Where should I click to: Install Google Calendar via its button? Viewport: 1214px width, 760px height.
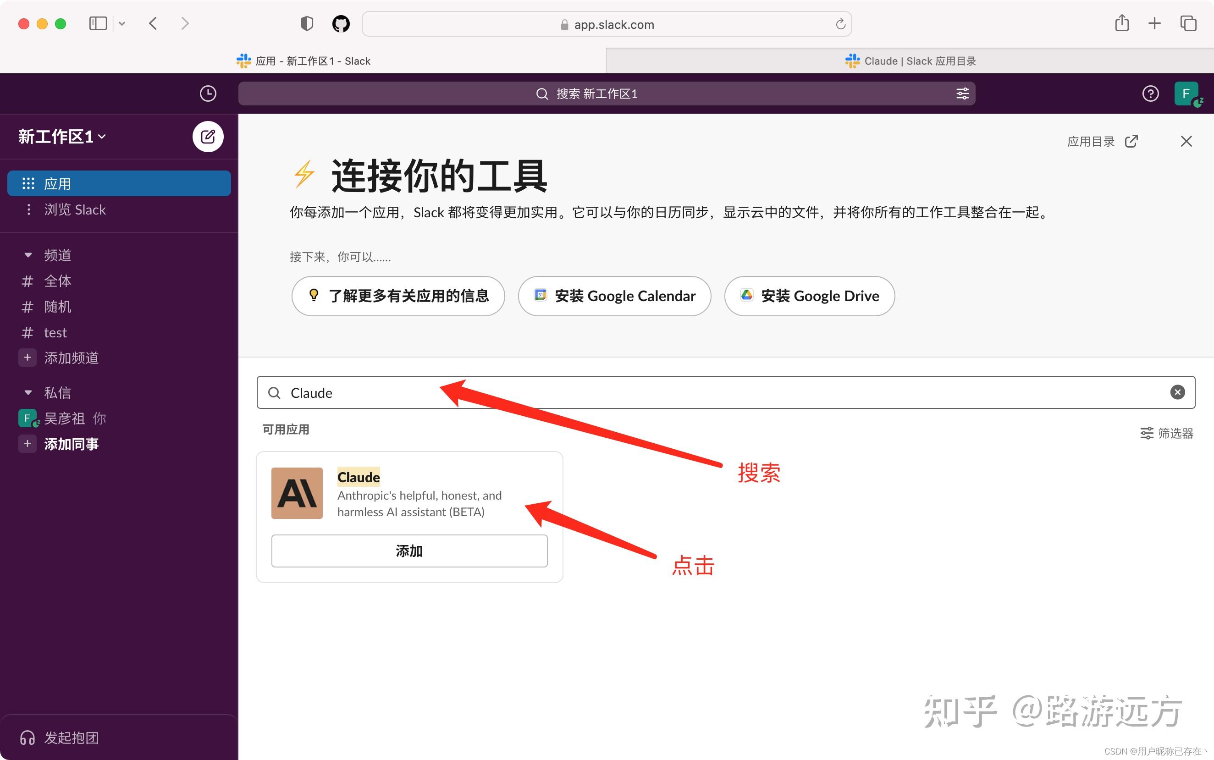coord(614,296)
